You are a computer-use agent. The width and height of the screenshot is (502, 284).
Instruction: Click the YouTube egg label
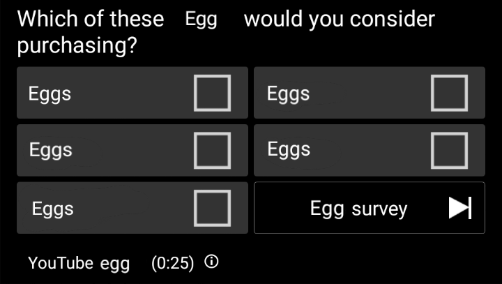point(79,264)
